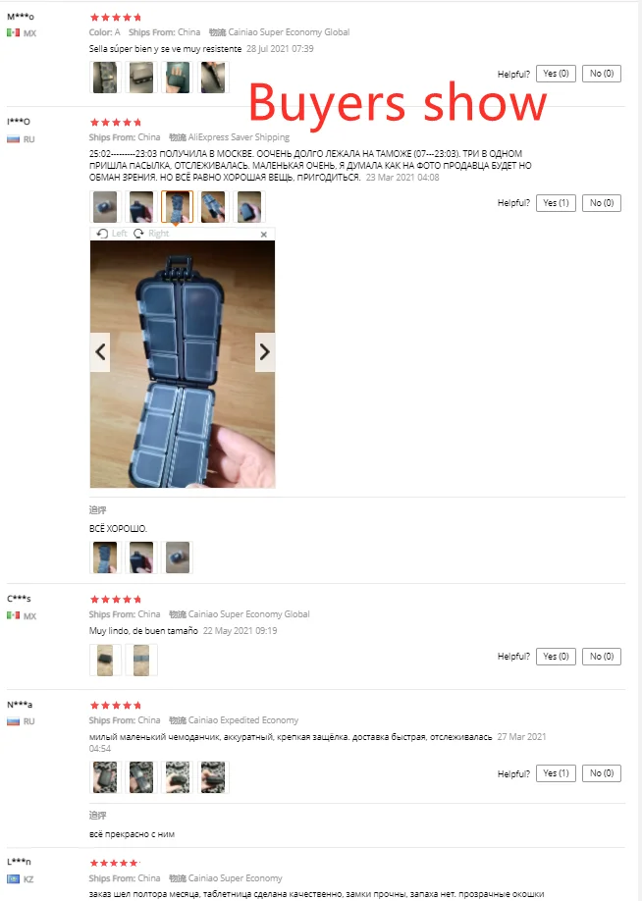
Task: Vote No (0) on N***a's review
Action: click(x=601, y=773)
